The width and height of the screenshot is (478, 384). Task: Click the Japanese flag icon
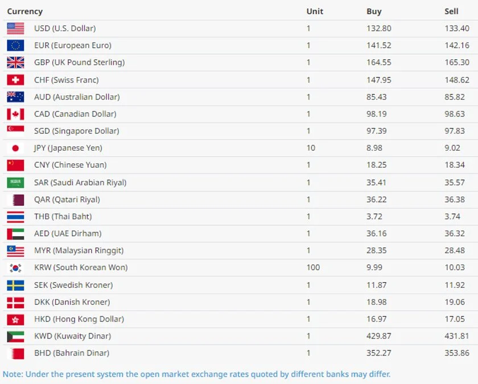pyautogui.click(x=15, y=148)
